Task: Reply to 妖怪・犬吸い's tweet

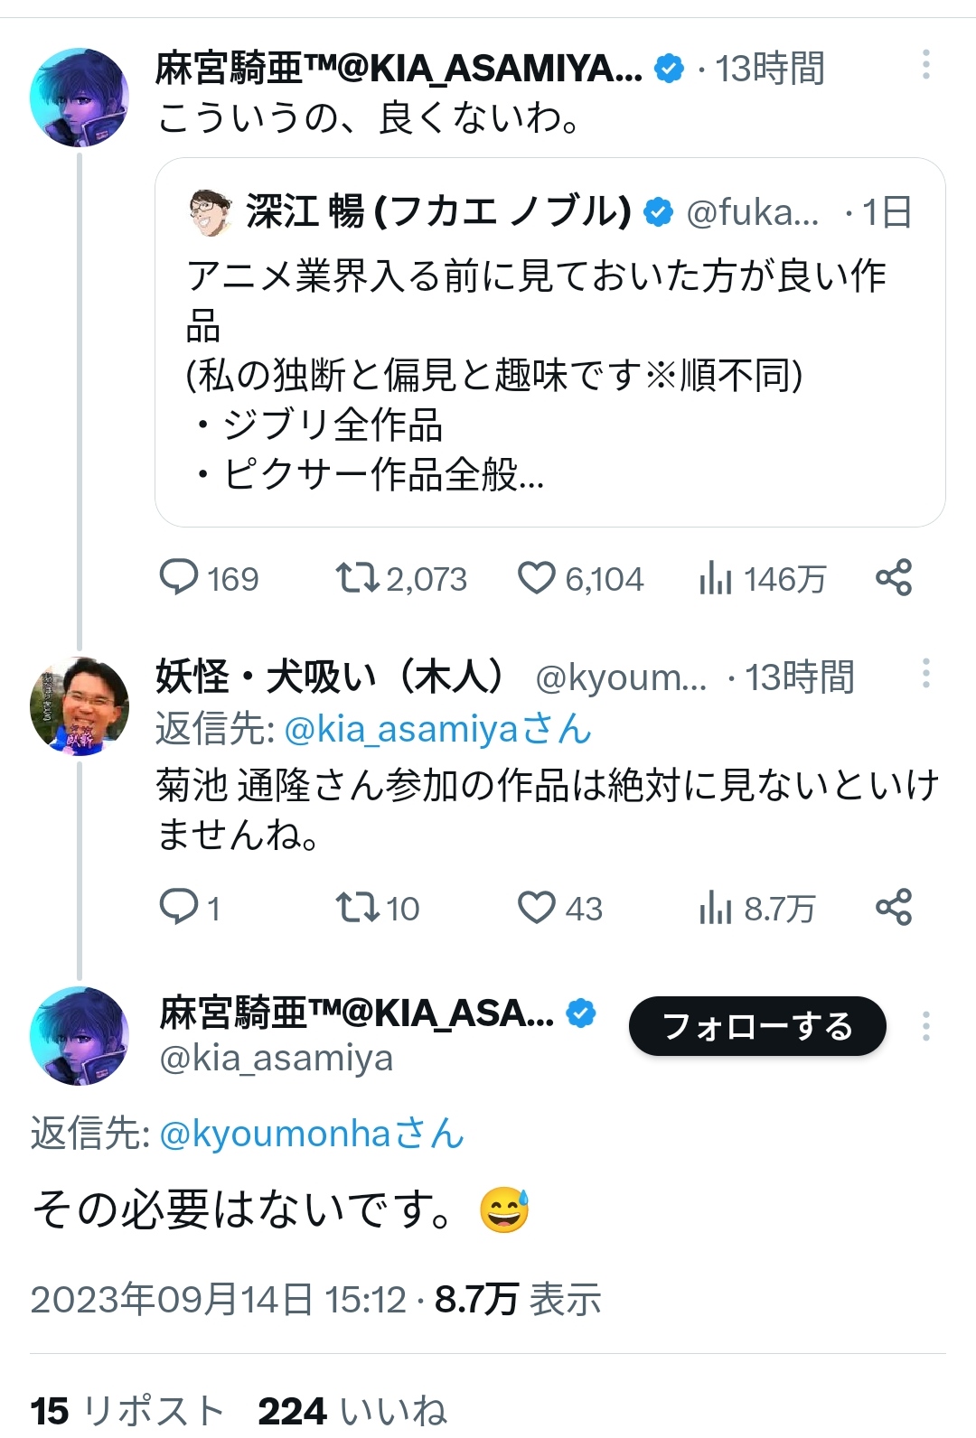Action: tap(179, 907)
